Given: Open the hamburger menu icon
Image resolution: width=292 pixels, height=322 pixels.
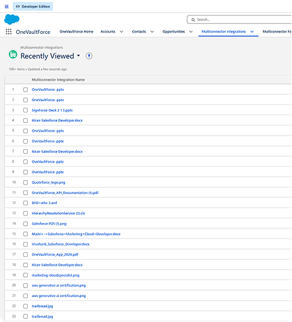Looking at the screenshot, I should click(7, 6).
